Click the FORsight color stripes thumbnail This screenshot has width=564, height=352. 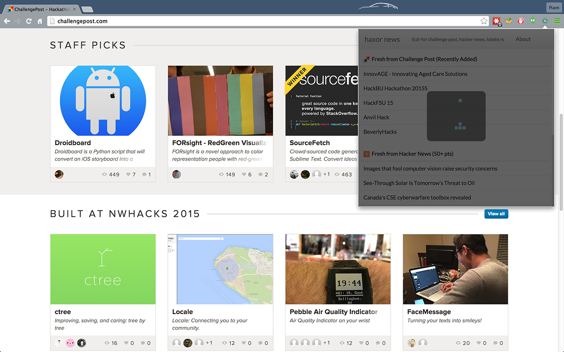click(x=220, y=101)
